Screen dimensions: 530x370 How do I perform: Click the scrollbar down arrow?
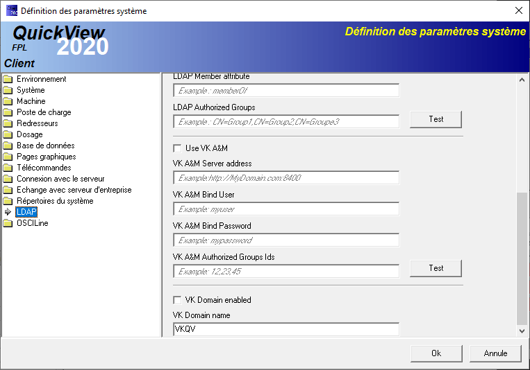522,331
